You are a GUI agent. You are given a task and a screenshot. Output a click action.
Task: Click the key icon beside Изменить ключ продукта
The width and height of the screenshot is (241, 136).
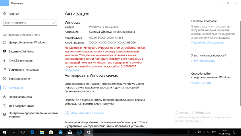coord(67,113)
